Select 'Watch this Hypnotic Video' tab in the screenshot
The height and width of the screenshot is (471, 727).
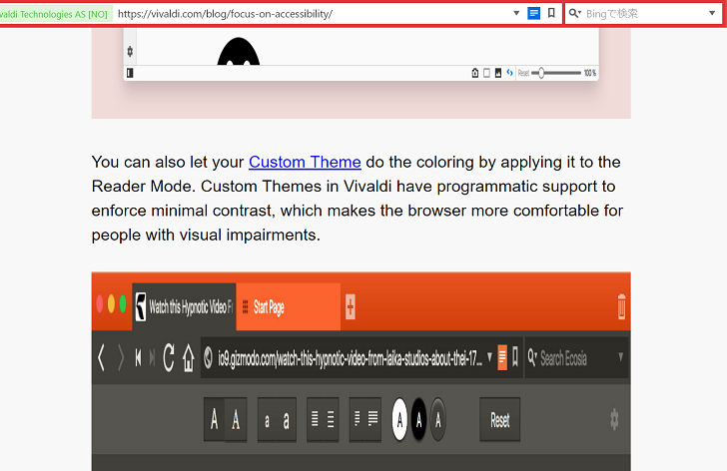tap(184, 306)
